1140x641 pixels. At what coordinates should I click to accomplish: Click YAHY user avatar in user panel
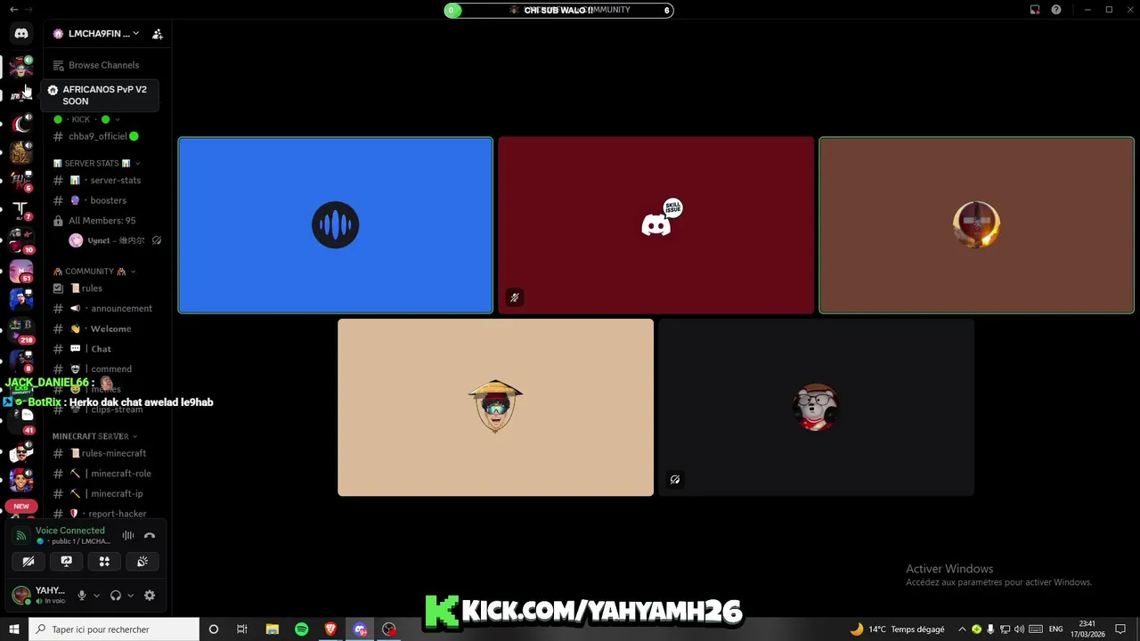pos(21,596)
